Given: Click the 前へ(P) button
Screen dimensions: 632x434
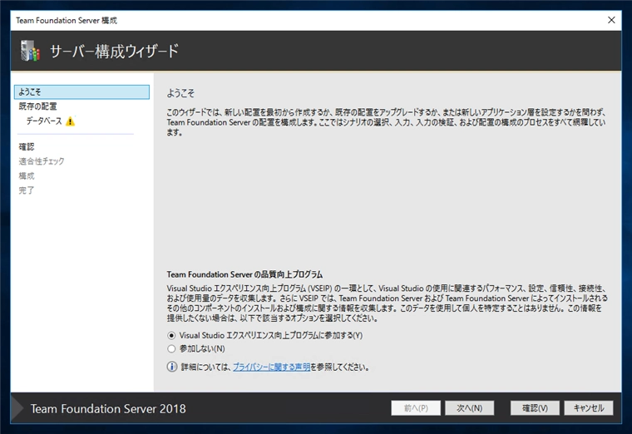Looking at the screenshot, I should (416, 408).
